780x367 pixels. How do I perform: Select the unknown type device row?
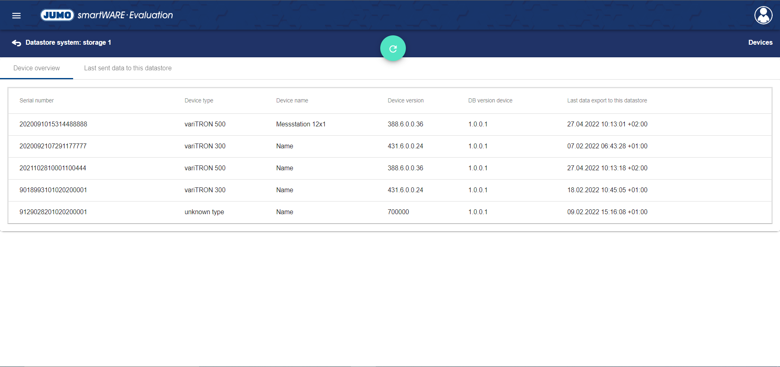204,212
